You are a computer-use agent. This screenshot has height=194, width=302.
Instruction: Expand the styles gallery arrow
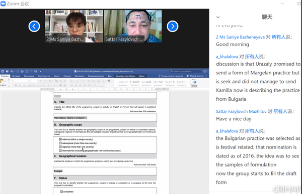(189, 83)
